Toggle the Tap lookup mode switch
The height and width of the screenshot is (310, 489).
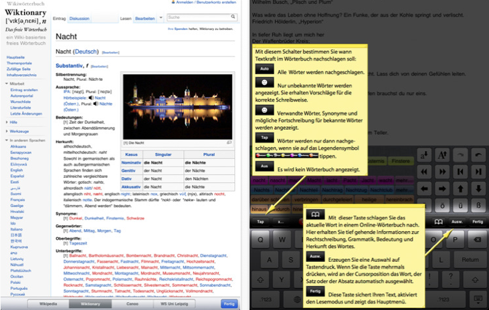tap(260, 221)
